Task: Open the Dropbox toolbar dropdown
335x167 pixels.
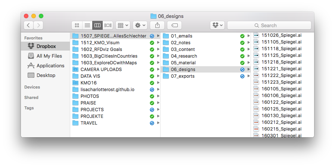Action: coord(217,25)
